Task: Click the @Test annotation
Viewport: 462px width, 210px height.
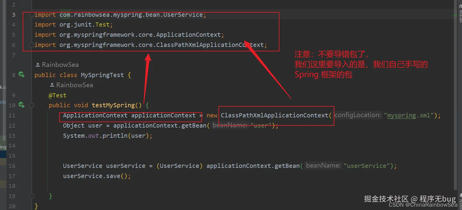Action: (x=58, y=95)
